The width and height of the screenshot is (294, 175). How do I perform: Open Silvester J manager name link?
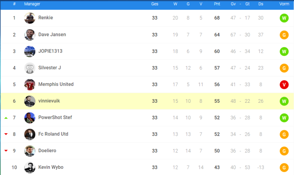tap(50, 68)
